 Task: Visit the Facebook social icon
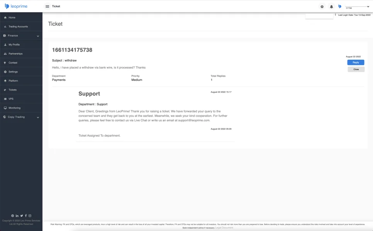[x=26, y=216]
